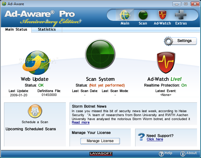Click the Scan System heading
This screenshot has height=158, width=201.
[x=100, y=79]
